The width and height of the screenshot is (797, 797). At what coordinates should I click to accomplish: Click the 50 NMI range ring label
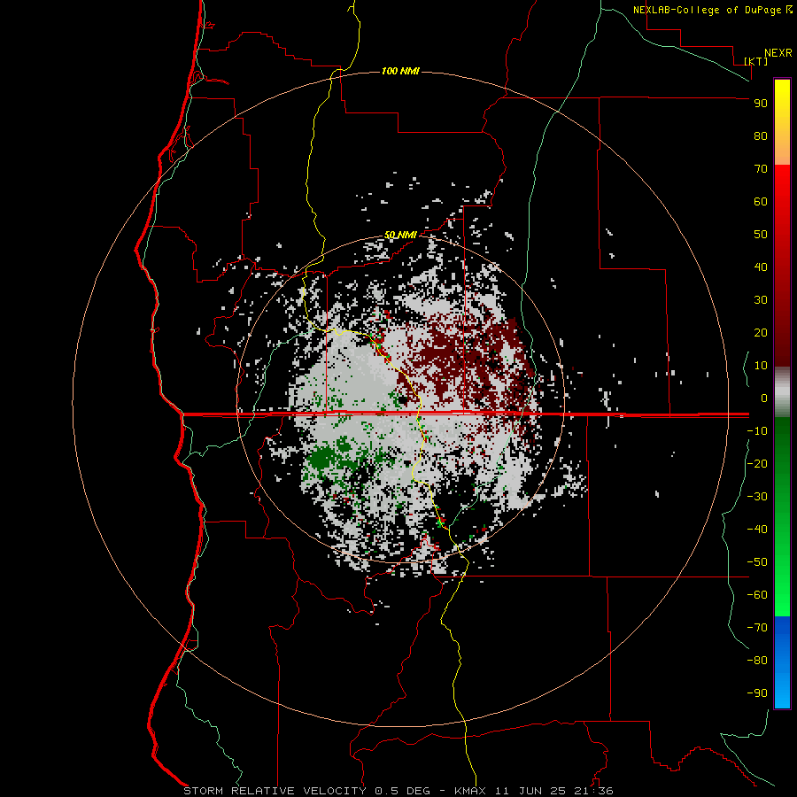point(400,235)
